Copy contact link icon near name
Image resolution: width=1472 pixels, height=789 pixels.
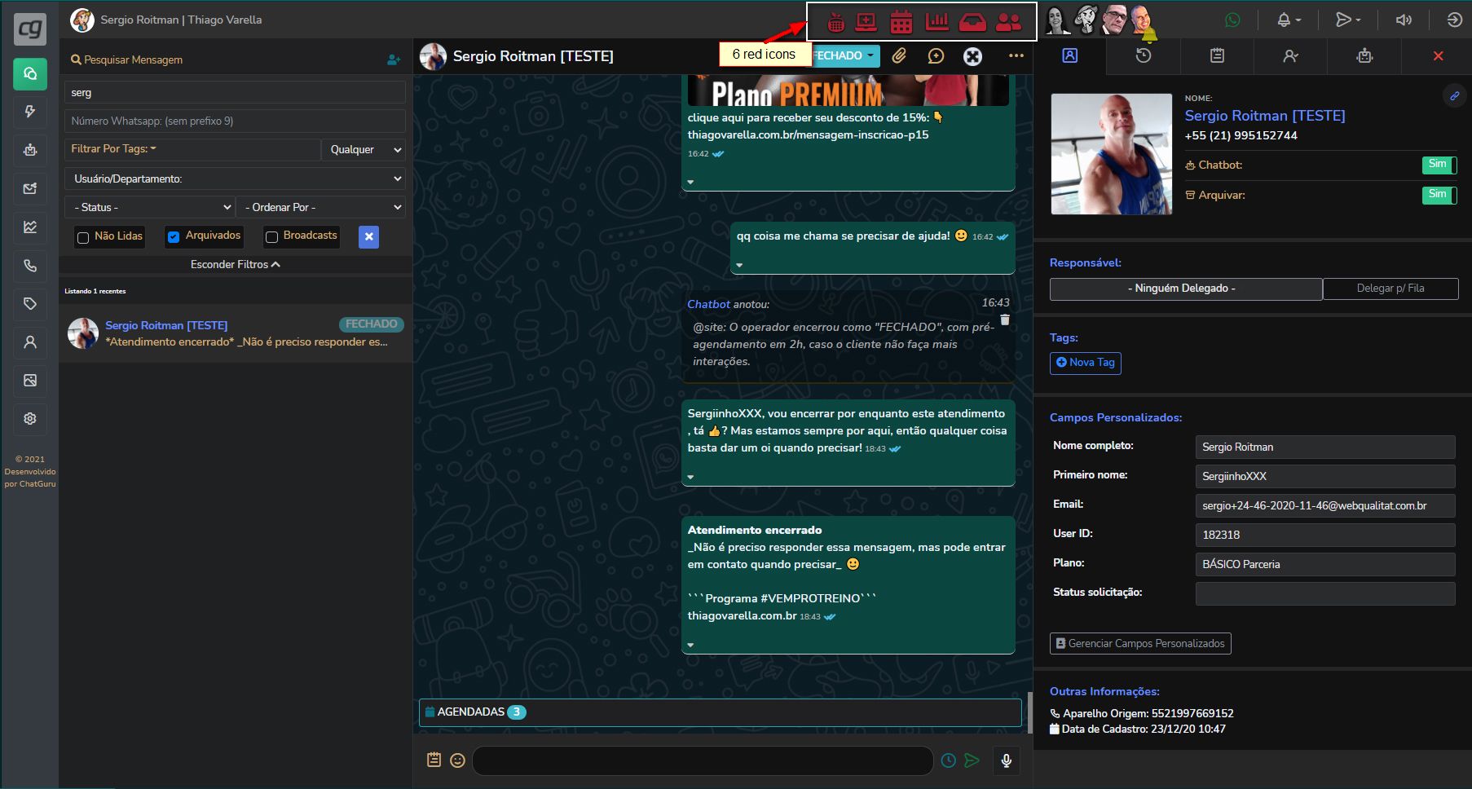coord(1454,96)
